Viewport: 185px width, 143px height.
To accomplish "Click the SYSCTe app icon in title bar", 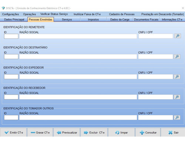I will click(3, 8).
